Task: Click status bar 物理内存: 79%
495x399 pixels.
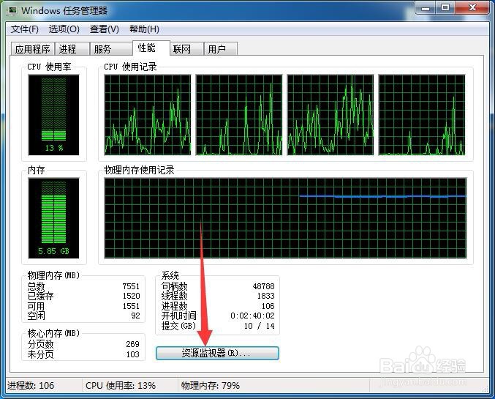Action: [x=211, y=385]
